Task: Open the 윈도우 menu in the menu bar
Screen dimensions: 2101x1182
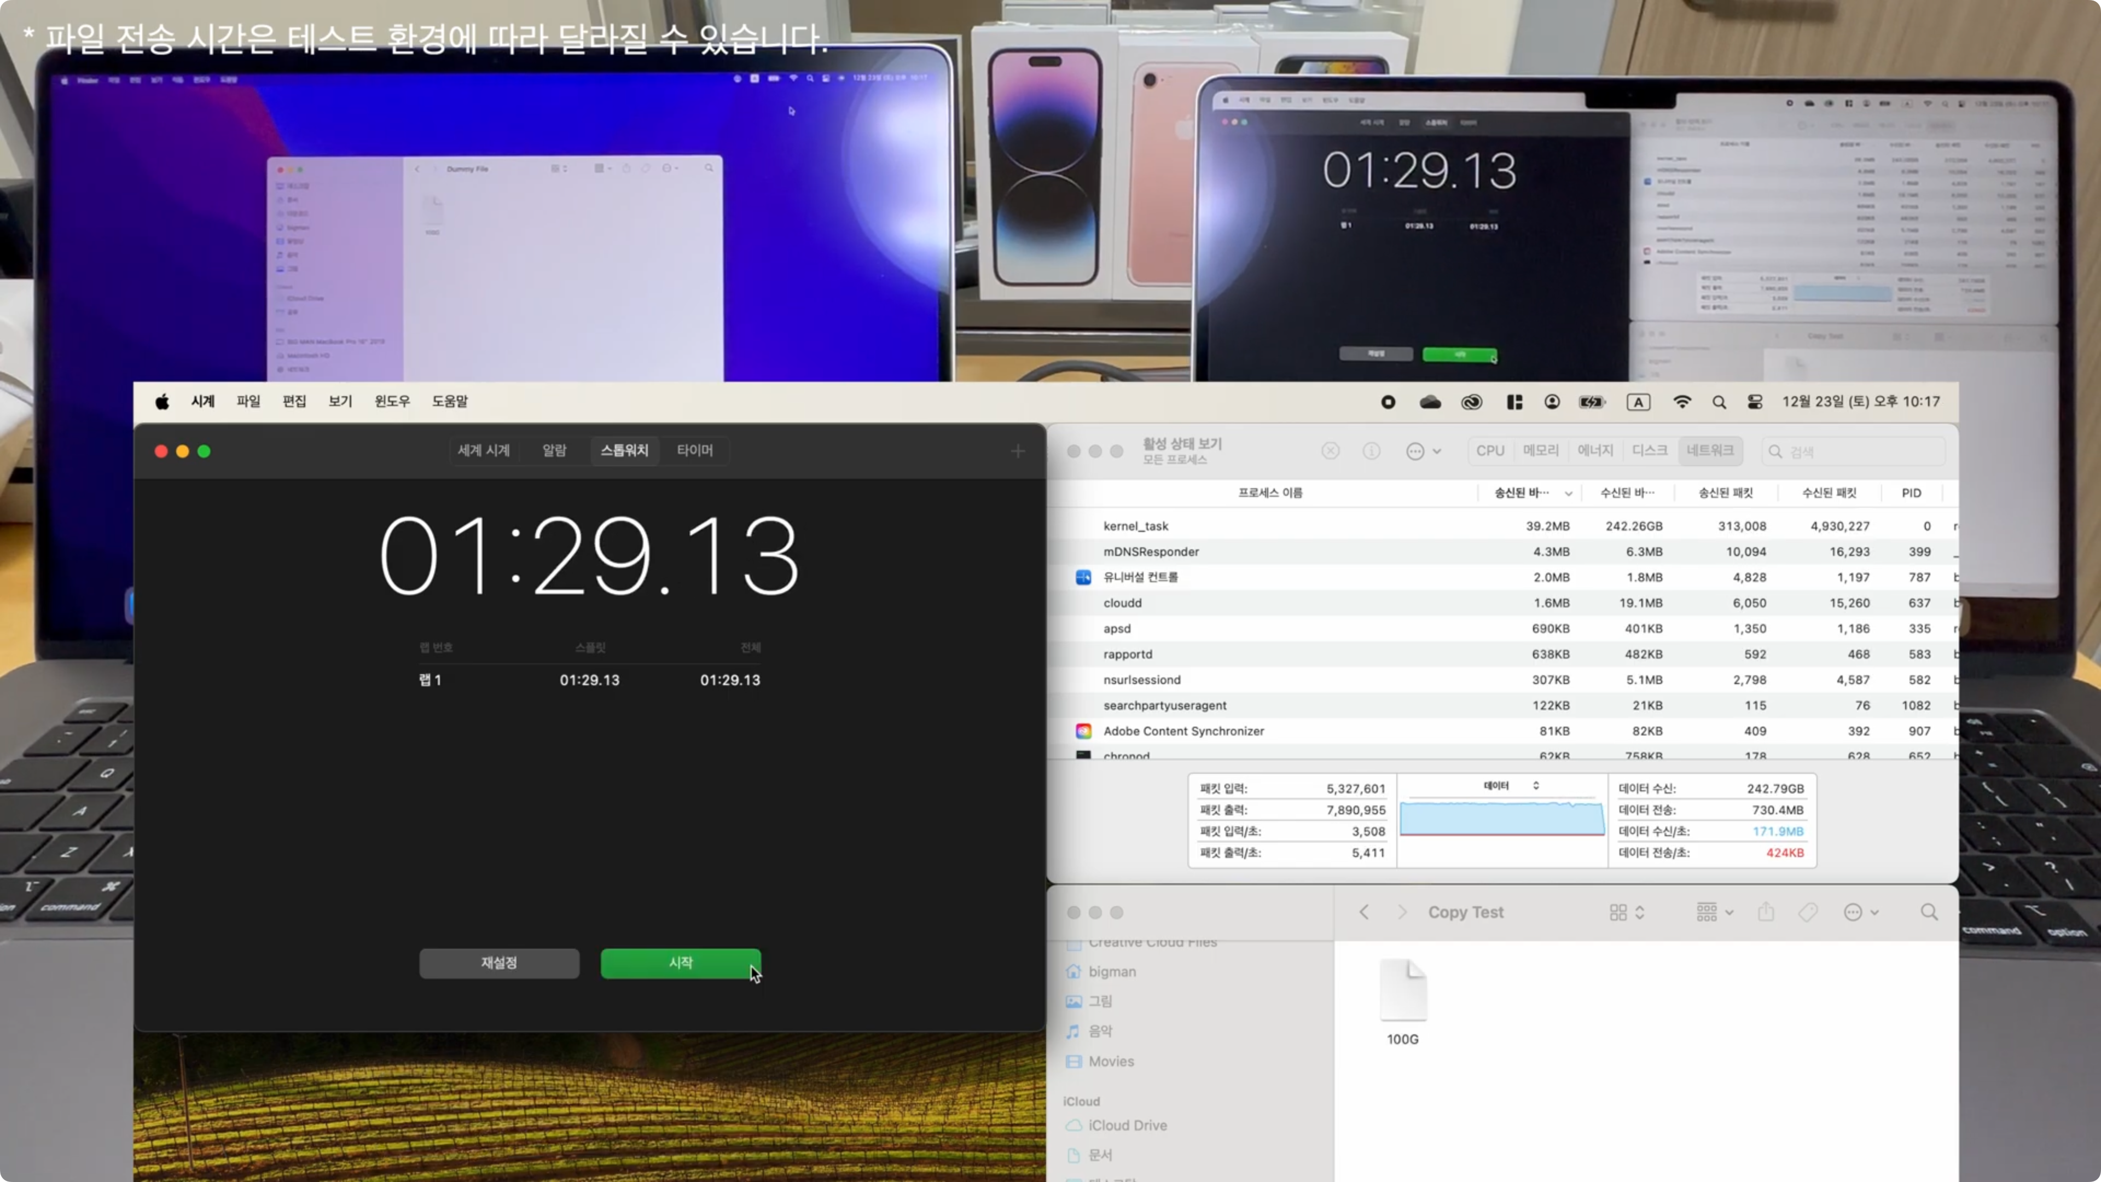Action: [392, 401]
